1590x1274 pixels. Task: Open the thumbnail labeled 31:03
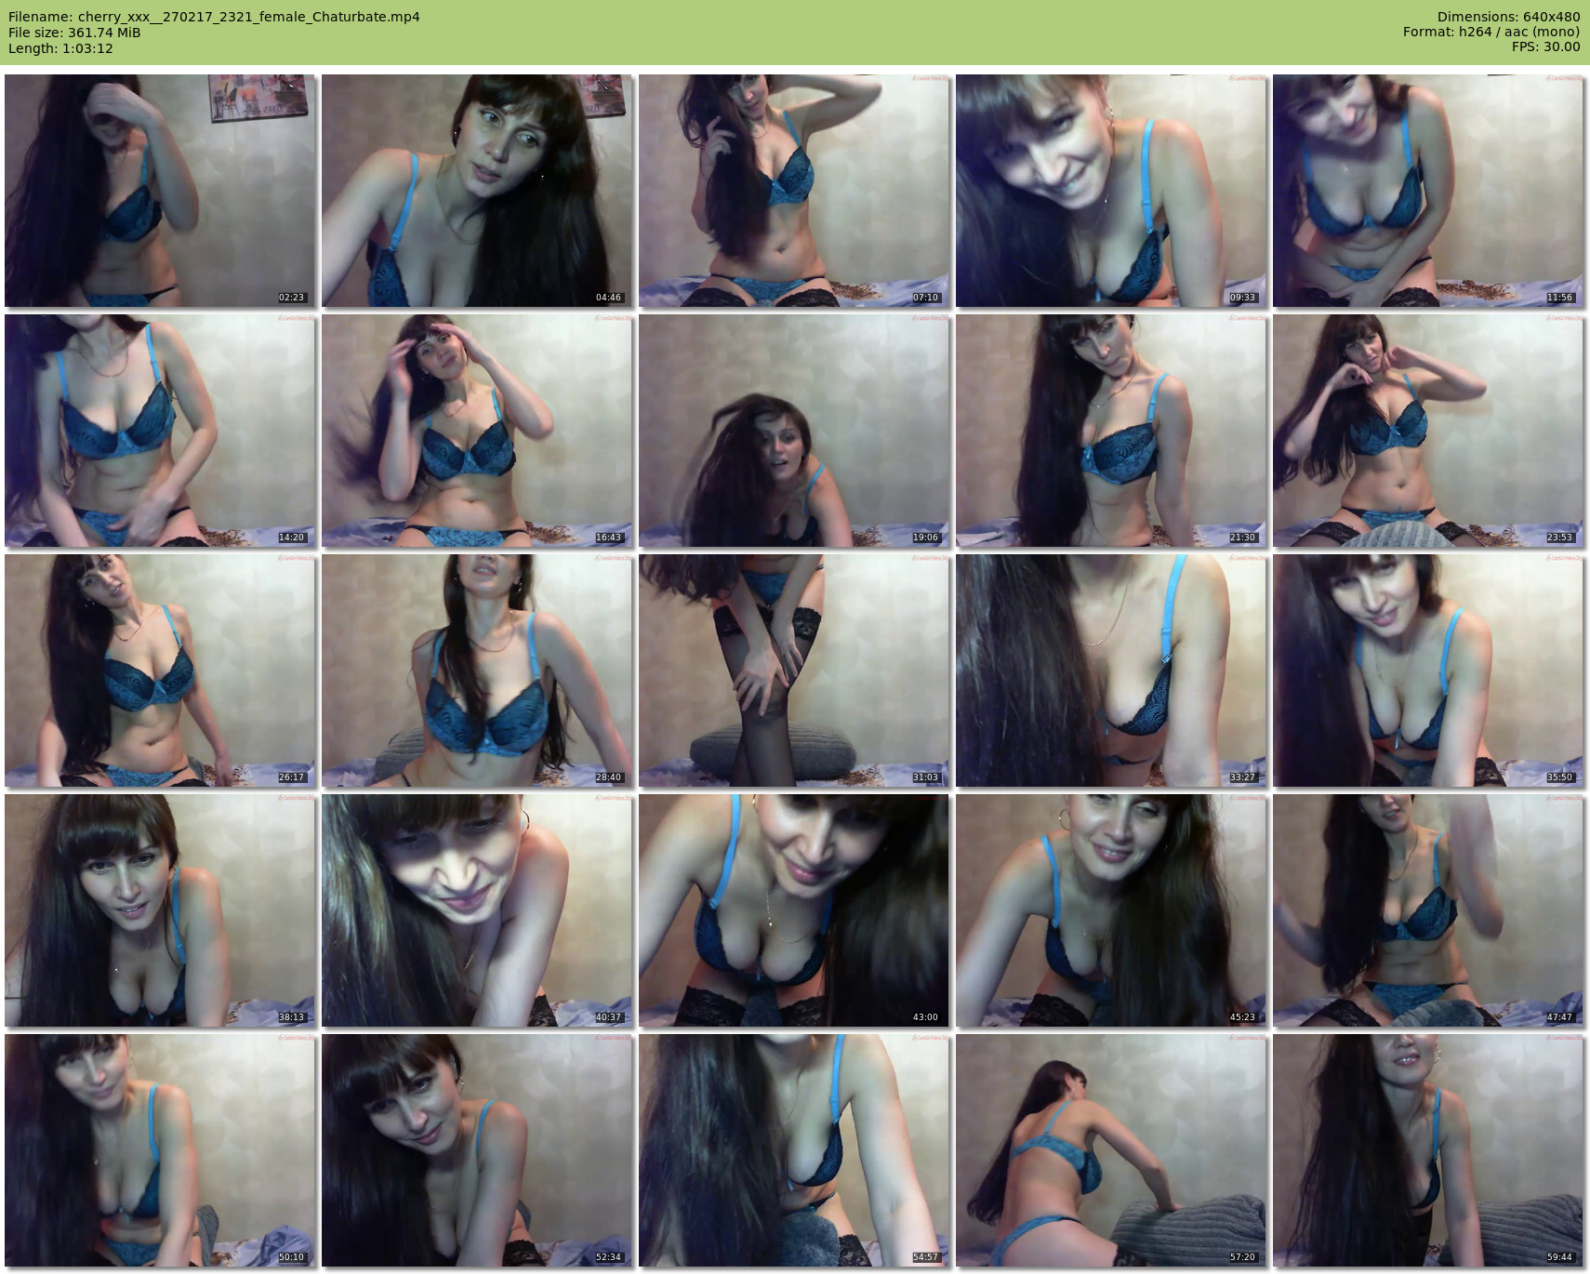(794, 670)
